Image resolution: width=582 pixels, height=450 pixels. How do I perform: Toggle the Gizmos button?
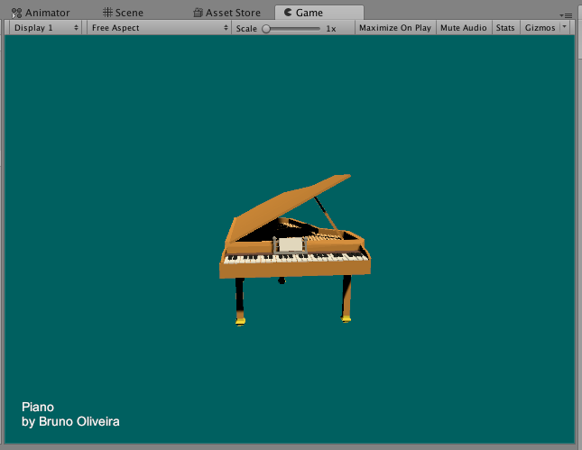point(540,28)
